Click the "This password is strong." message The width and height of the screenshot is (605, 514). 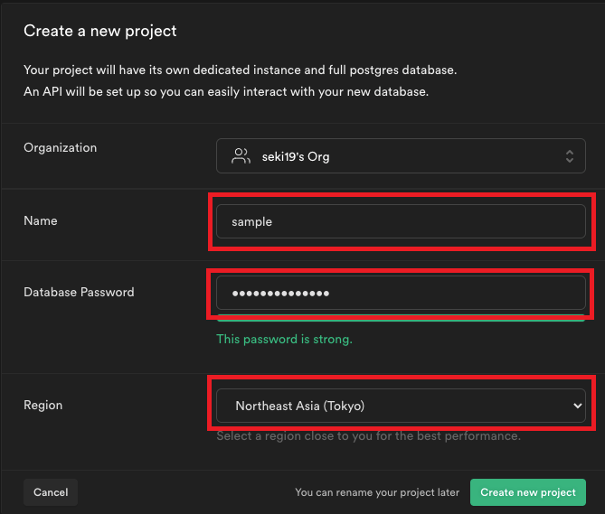coord(284,340)
